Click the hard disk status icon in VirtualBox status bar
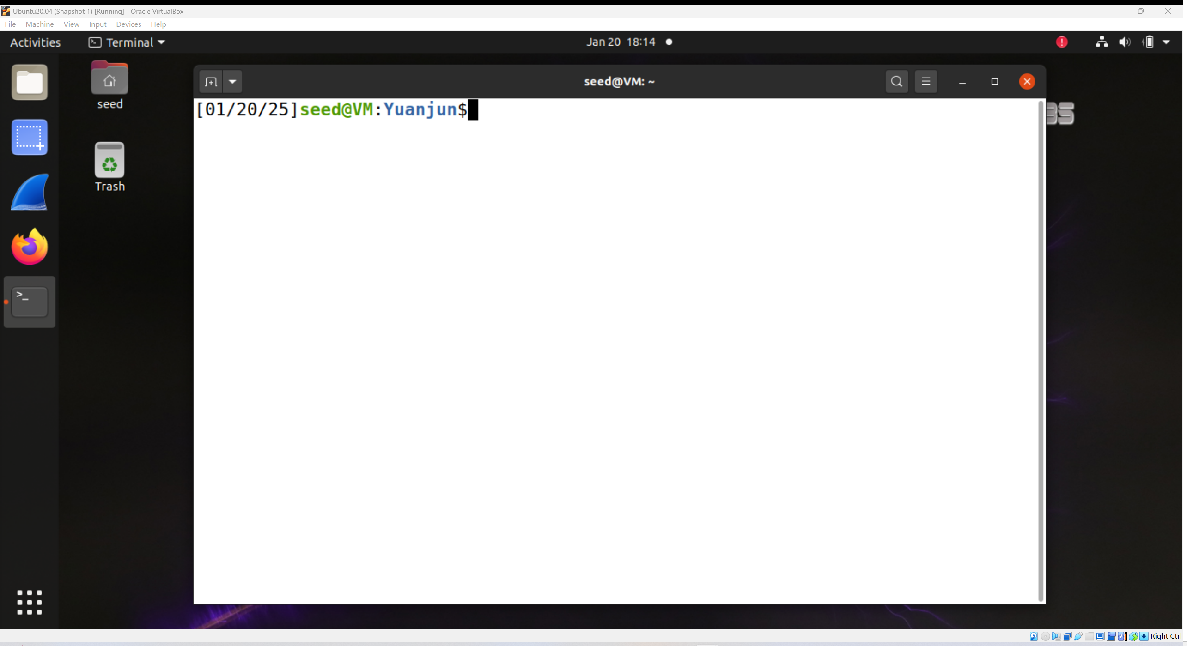Image resolution: width=1187 pixels, height=646 pixels. pos(1034,636)
